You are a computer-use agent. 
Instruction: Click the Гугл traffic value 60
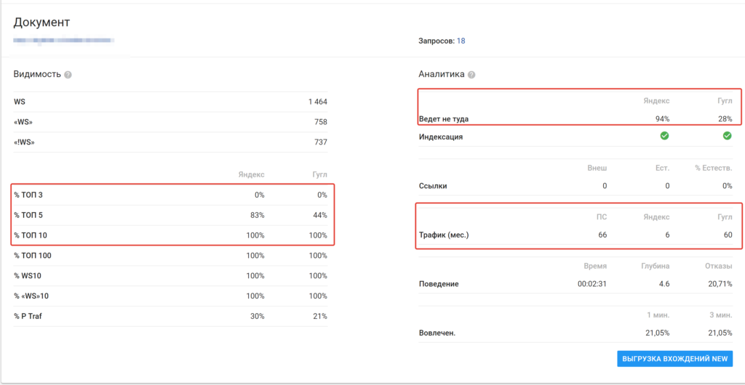pyautogui.click(x=727, y=235)
